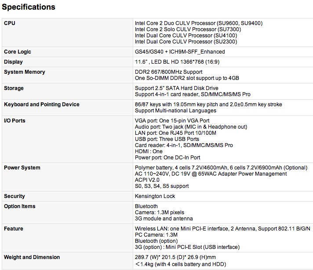
Task: Click the Display row label
Action: (x=13, y=62)
